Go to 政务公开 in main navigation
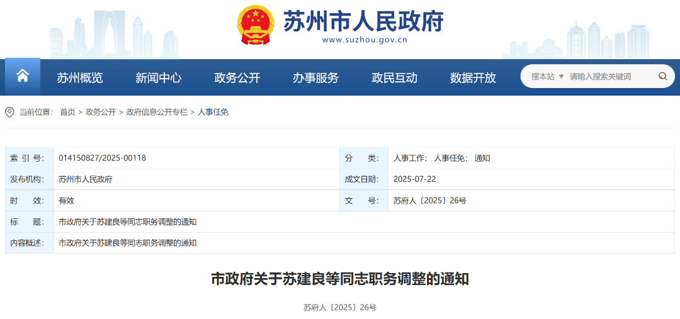 coord(237,77)
